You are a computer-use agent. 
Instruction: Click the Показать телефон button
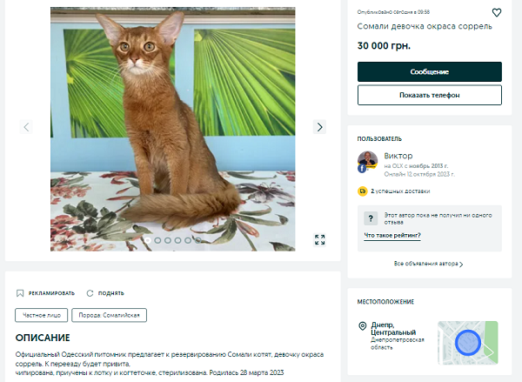tap(430, 95)
